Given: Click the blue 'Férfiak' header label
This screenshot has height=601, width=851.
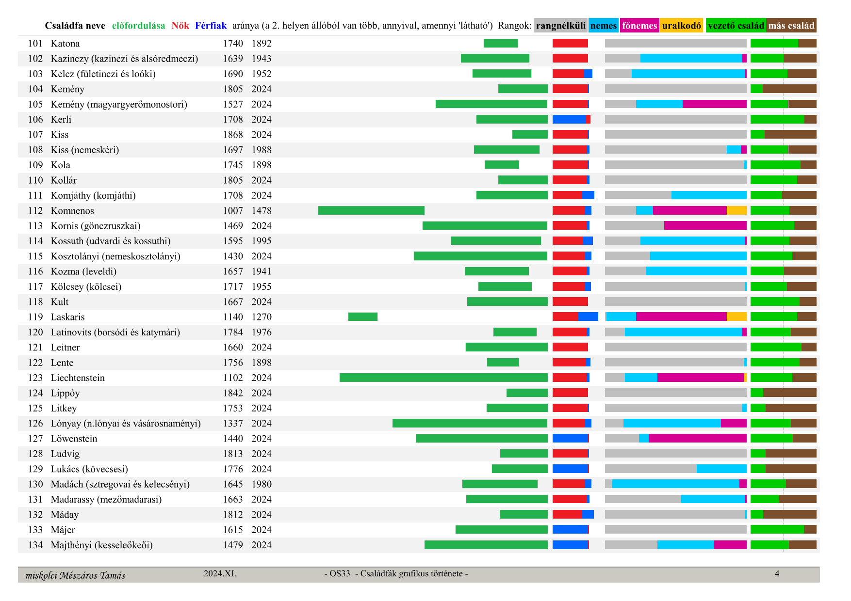Looking at the screenshot, I should [211, 26].
